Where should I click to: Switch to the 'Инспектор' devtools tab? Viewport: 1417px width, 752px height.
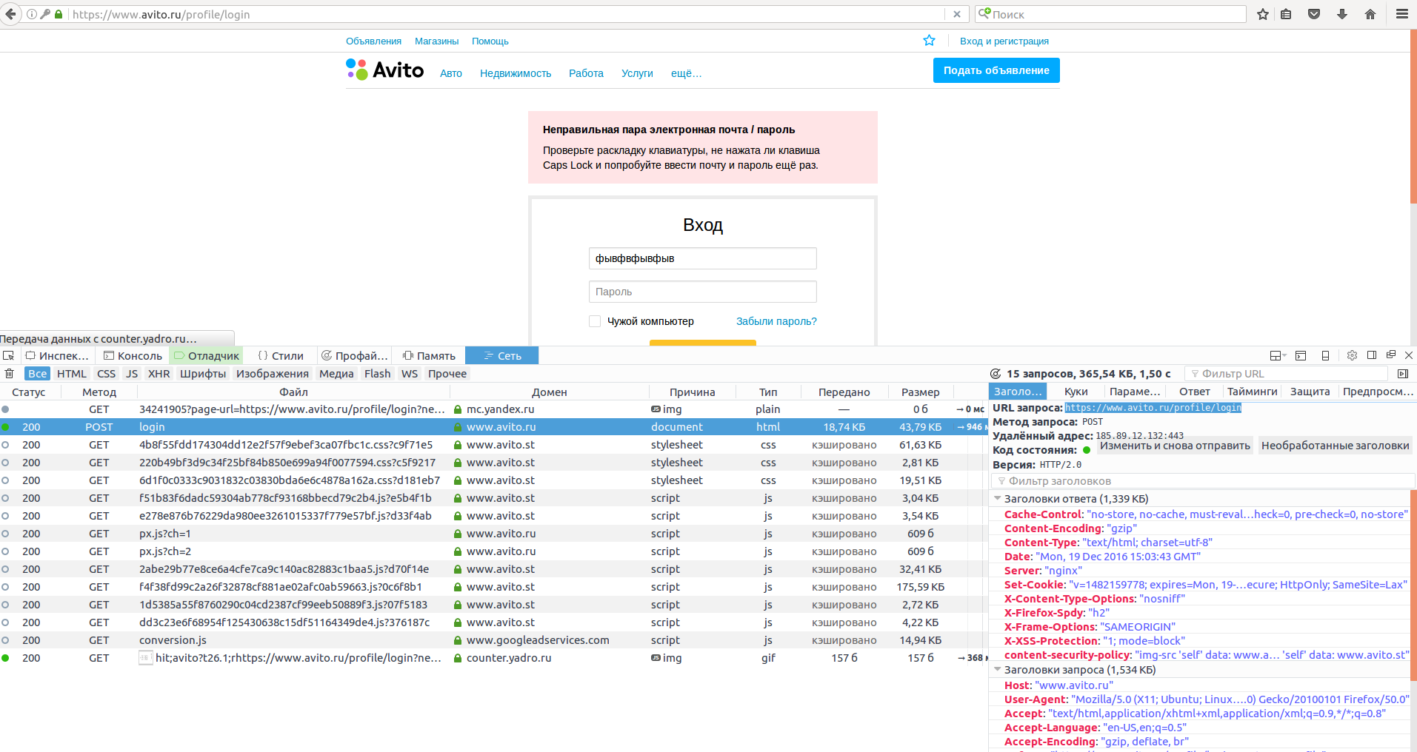pos(57,355)
